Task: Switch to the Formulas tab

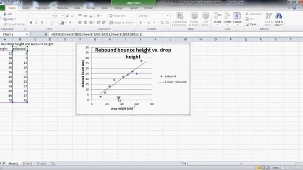Action: pyautogui.click(x=62, y=8)
